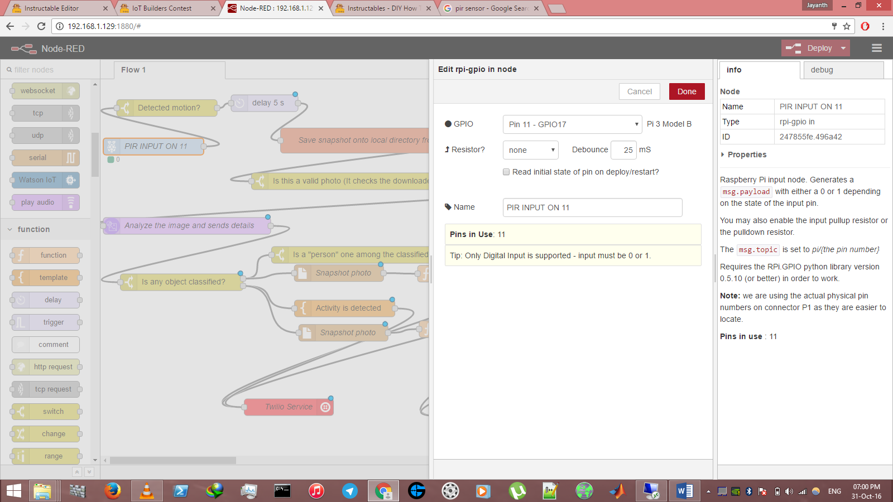893x502 pixels.
Task: Switch to Instructables DIY How browser tab
Action: click(383, 8)
